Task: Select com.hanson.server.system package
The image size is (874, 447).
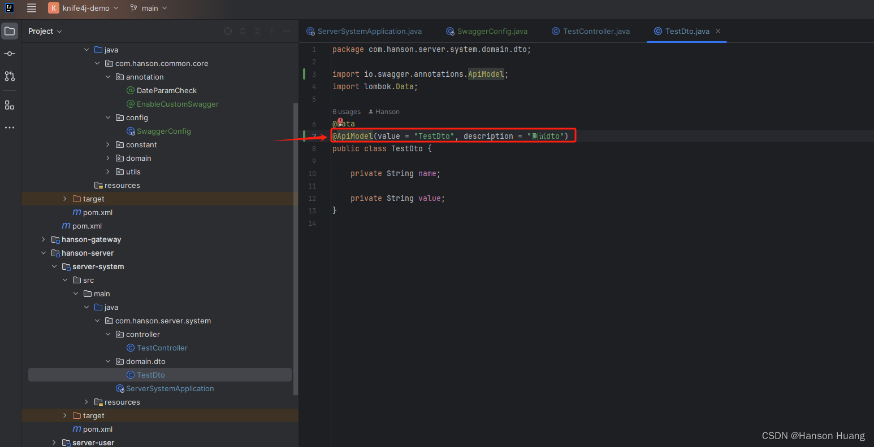Action: (163, 321)
